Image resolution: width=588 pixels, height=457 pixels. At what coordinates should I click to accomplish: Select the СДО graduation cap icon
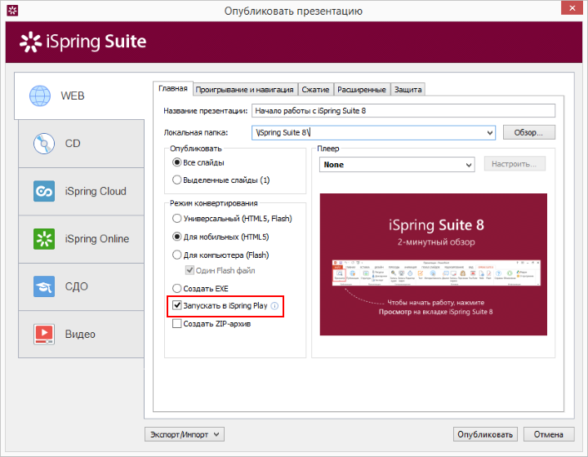[44, 286]
